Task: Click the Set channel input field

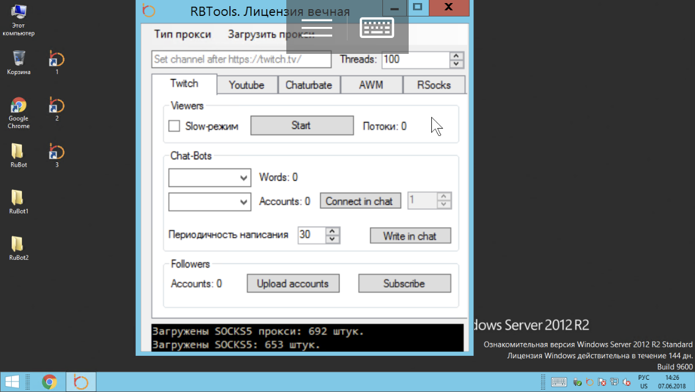Action: point(241,59)
